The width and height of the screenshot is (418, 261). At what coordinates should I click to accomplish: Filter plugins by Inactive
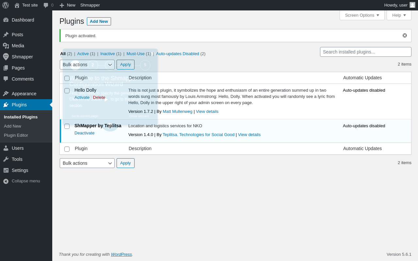(107, 54)
